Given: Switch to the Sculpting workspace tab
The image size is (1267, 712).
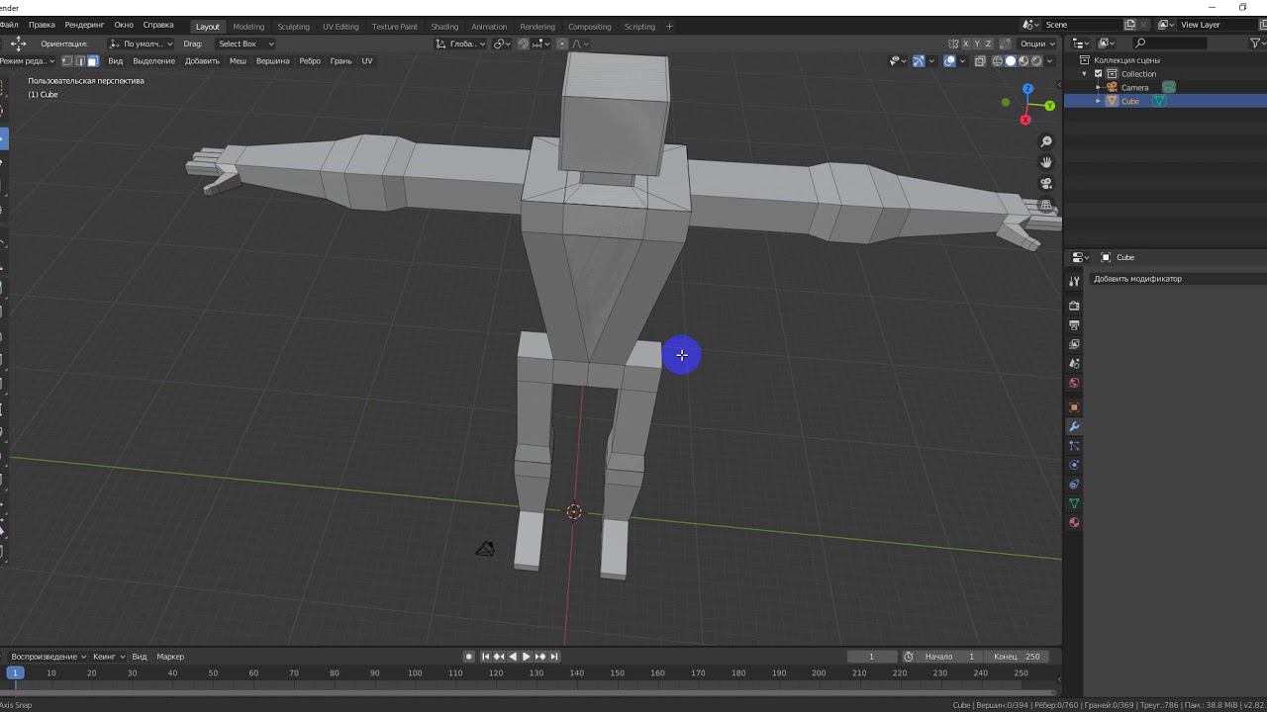Looking at the screenshot, I should click(293, 27).
